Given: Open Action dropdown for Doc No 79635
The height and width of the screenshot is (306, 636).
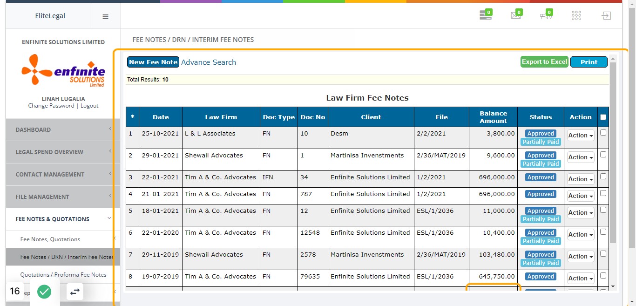Looking at the screenshot, I should pyautogui.click(x=581, y=279).
